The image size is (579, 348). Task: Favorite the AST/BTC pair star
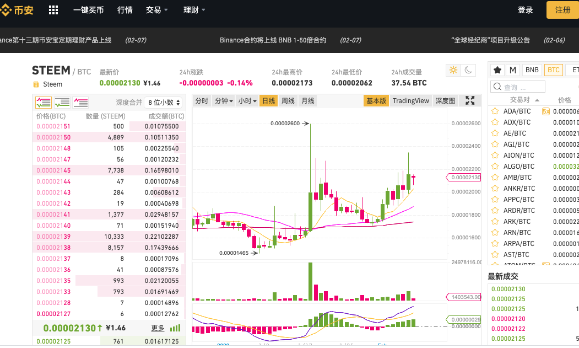pyautogui.click(x=495, y=255)
